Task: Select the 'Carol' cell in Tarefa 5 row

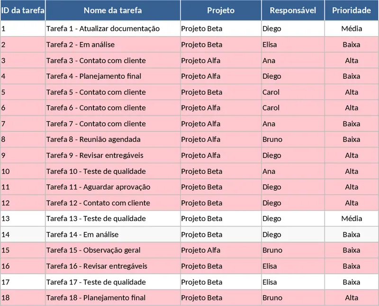Action: pyautogui.click(x=293, y=92)
